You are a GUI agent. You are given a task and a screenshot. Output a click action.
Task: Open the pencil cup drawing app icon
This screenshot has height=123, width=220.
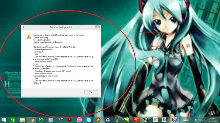coord(117,120)
